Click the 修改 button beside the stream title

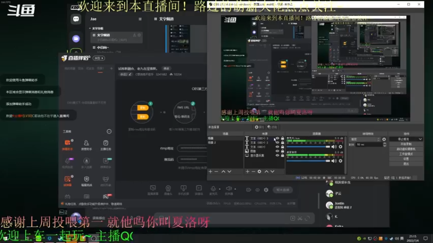coord(166,69)
